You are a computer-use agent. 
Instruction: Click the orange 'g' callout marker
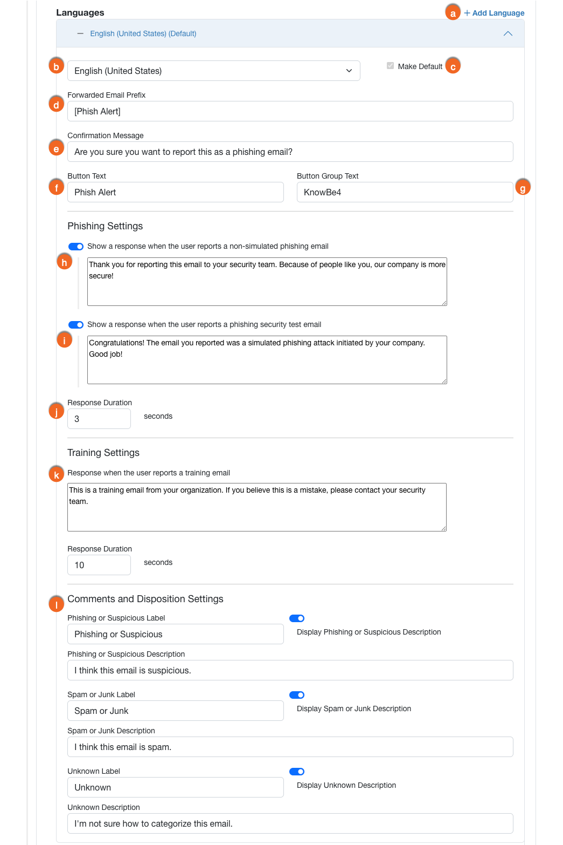tap(522, 188)
